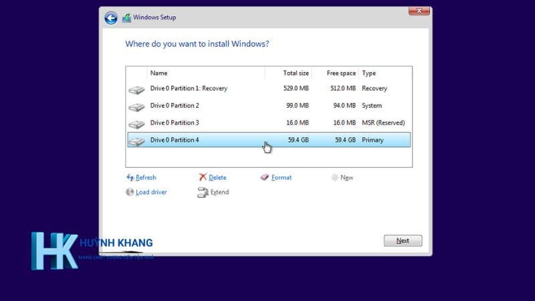Click the 59.4 GB total size cell
The image size is (535, 301).
click(x=298, y=140)
